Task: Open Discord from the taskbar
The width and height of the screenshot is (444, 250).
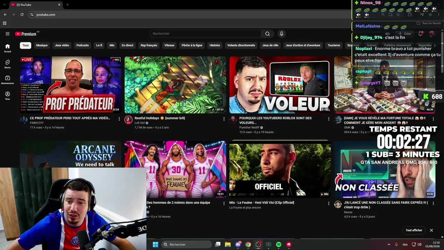Action: (238, 244)
